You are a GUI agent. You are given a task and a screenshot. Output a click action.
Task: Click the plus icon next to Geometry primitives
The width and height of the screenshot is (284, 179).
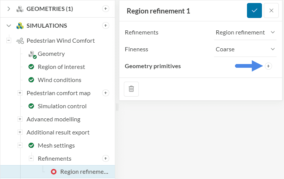(268, 66)
